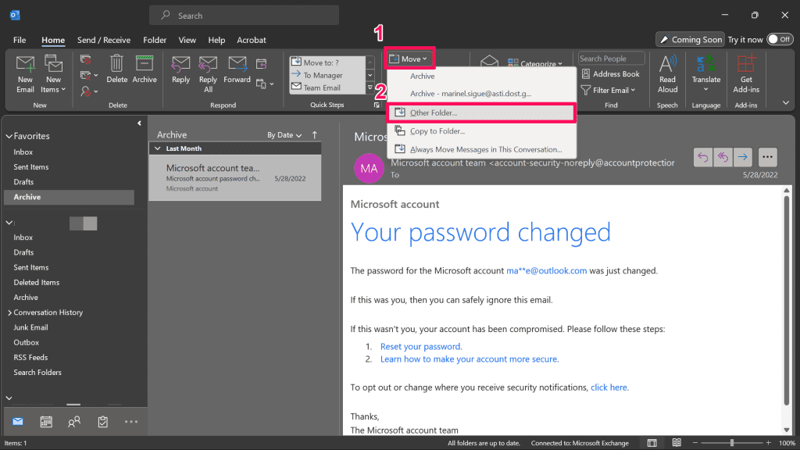Screen dimensions: 800x450
Task: Switch to the Send / Receive tab
Action: pyautogui.click(x=104, y=40)
